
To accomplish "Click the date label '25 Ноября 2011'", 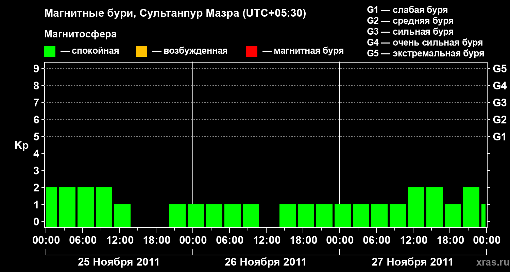I will [119, 262].
